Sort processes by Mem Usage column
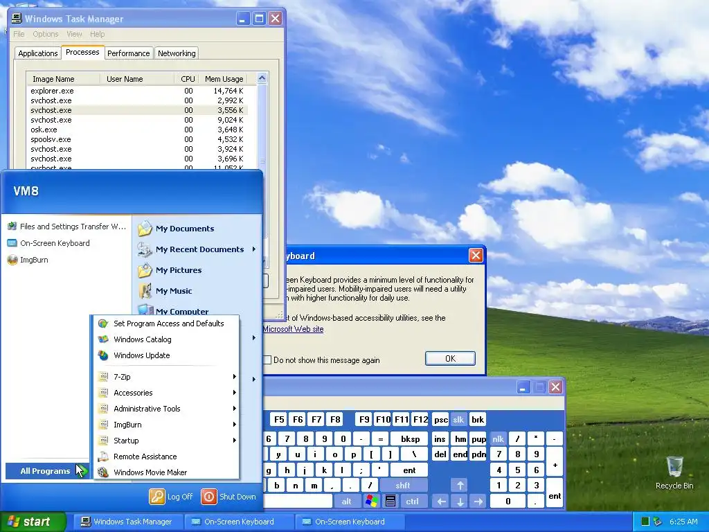709x532 pixels. click(x=224, y=79)
